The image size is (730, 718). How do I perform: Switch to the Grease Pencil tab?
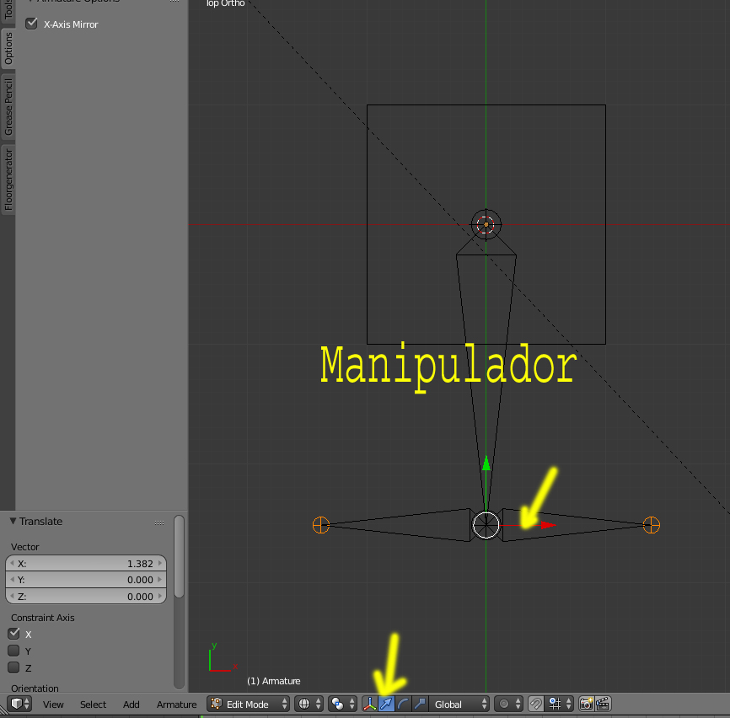pyautogui.click(x=8, y=106)
